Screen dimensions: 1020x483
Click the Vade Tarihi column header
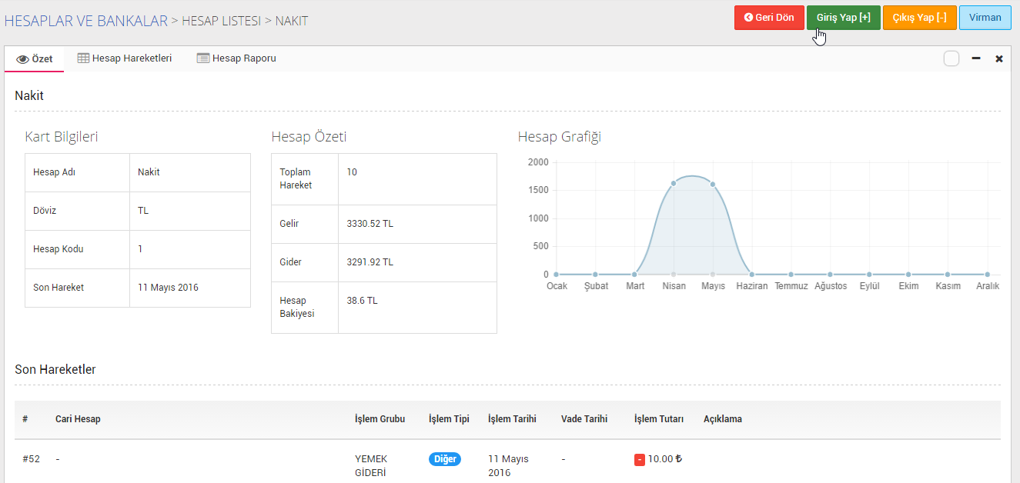point(584,419)
